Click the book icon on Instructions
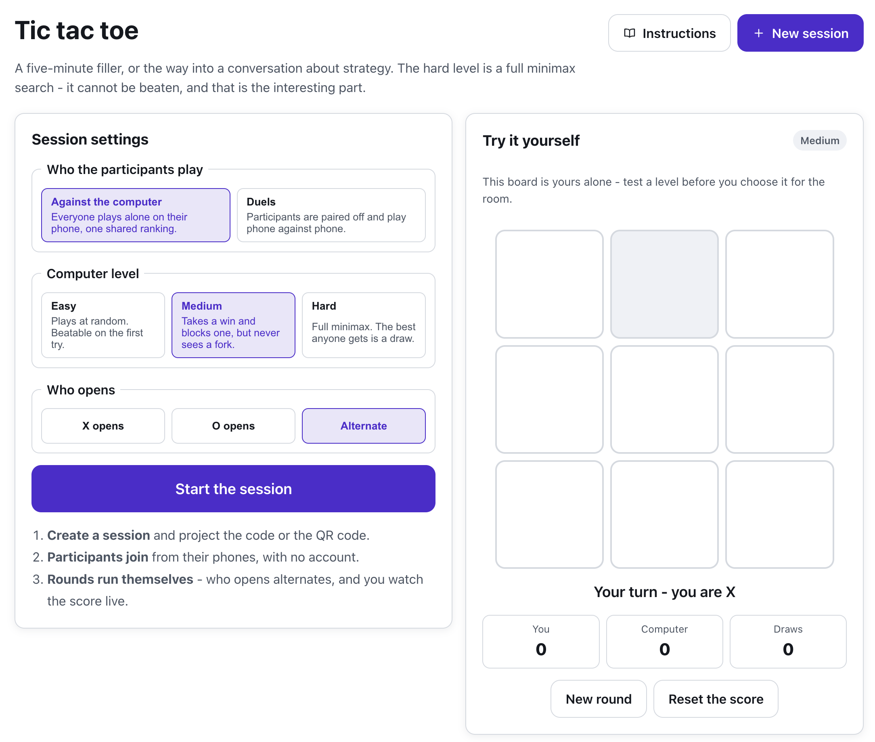This screenshot has height=742, width=875. (x=630, y=33)
